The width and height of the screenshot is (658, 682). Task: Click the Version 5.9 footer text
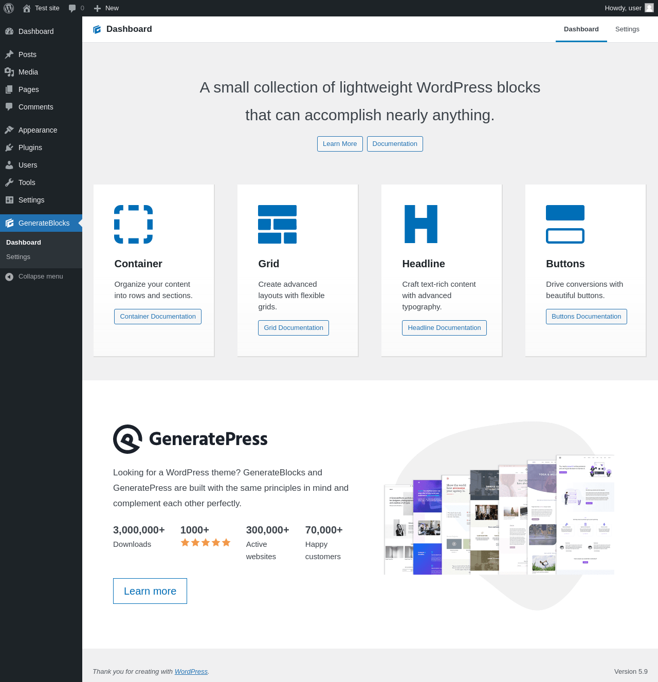click(x=631, y=672)
